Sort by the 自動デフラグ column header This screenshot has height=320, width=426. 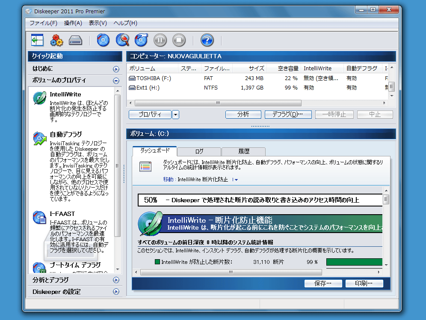tap(363, 68)
